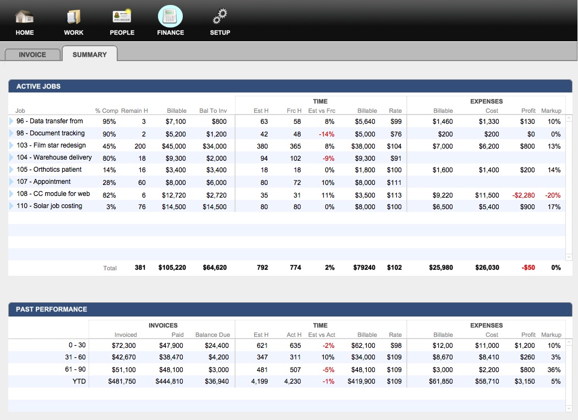Open the Home section icon
The image size is (578, 420).
coord(24,17)
